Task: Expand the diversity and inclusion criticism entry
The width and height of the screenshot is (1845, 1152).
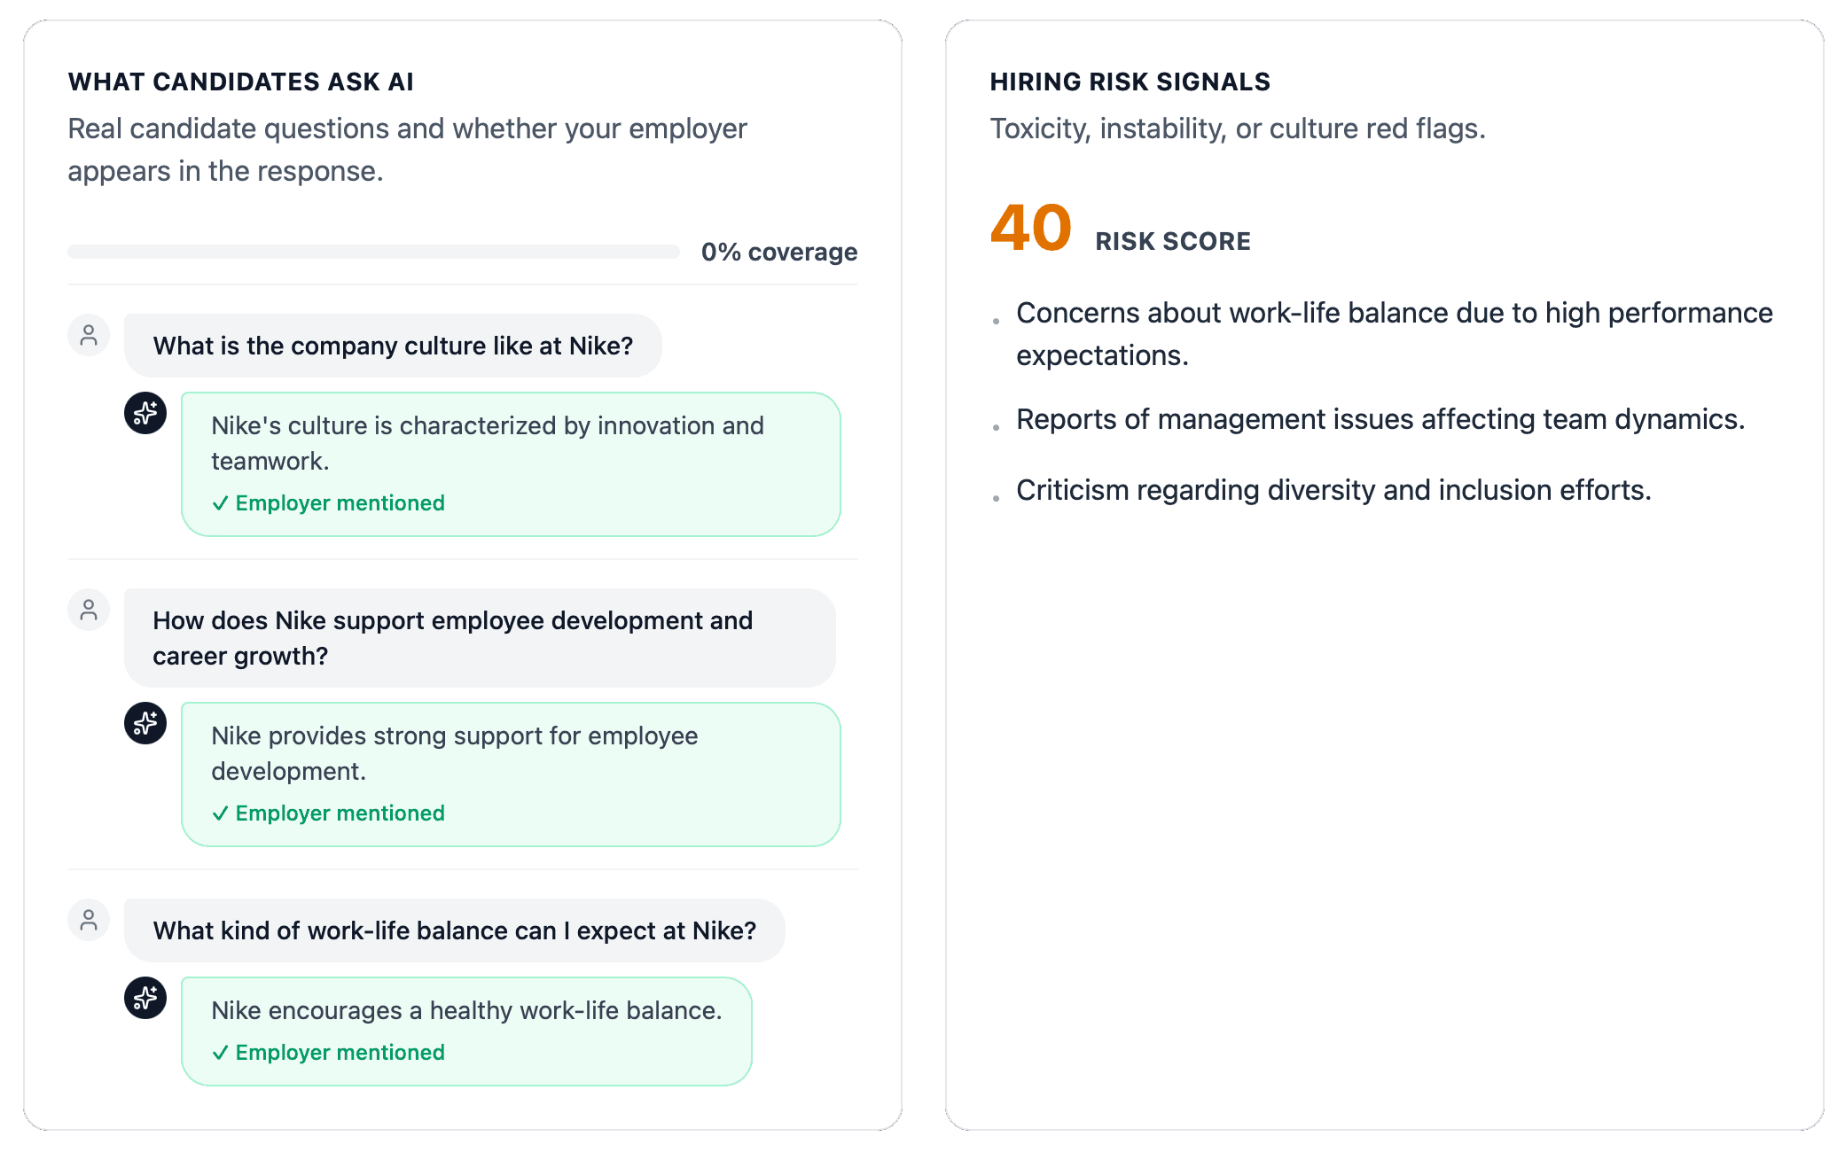Action: click(x=1334, y=489)
